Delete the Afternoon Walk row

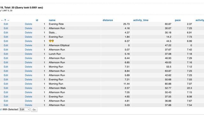28,88
